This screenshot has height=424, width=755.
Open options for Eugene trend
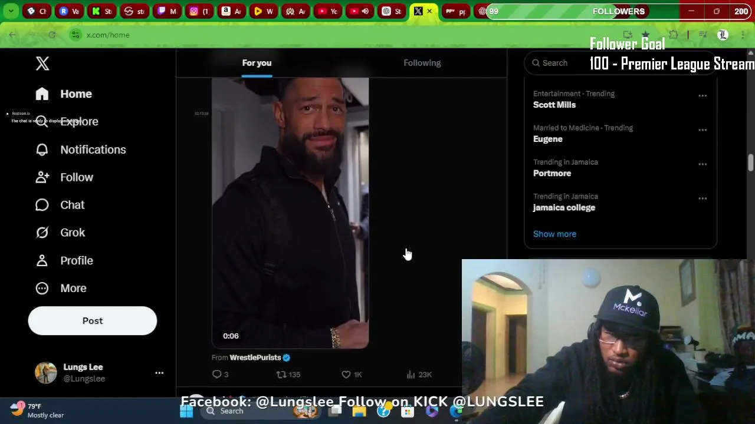(703, 130)
